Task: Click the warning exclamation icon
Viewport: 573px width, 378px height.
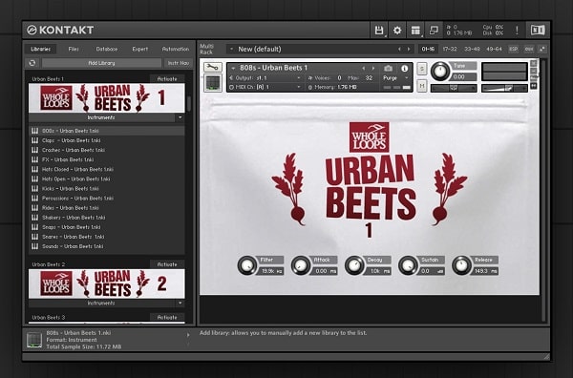Action: tap(517, 30)
